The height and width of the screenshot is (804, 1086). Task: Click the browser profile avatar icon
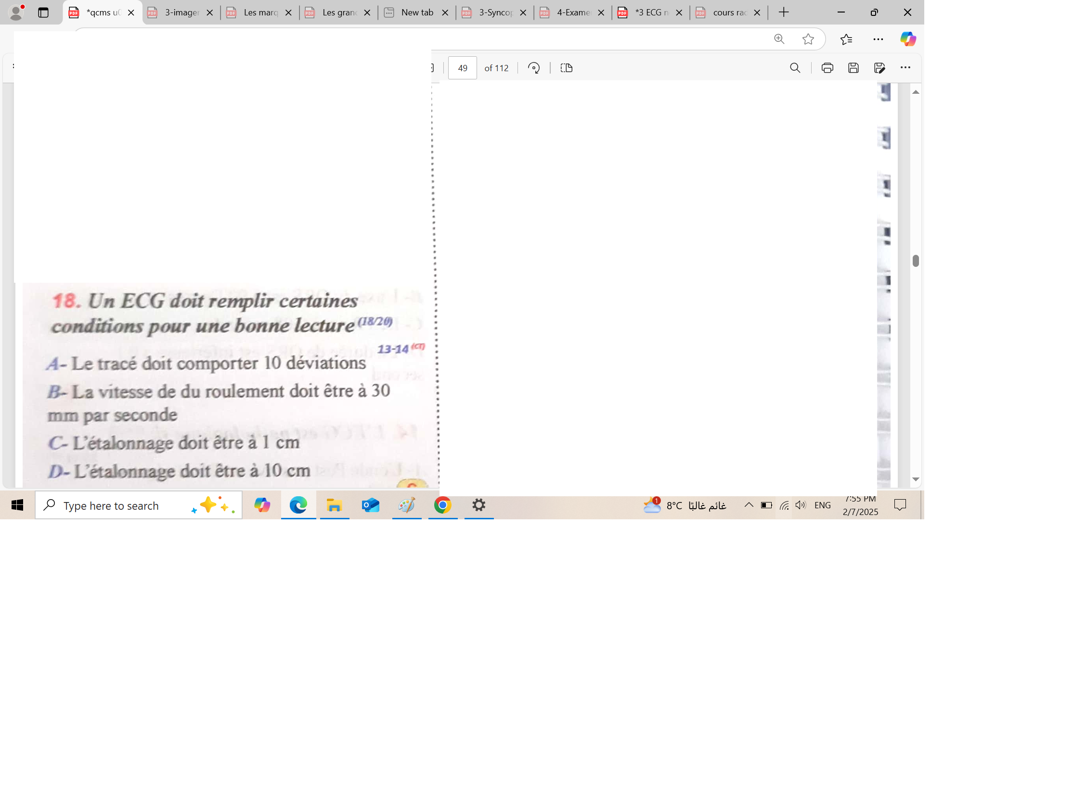click(x=16, y=12)
